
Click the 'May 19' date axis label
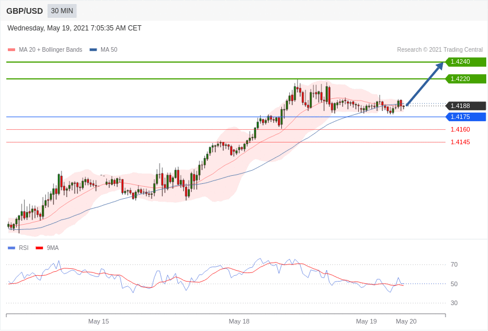[x=366, y=321]
